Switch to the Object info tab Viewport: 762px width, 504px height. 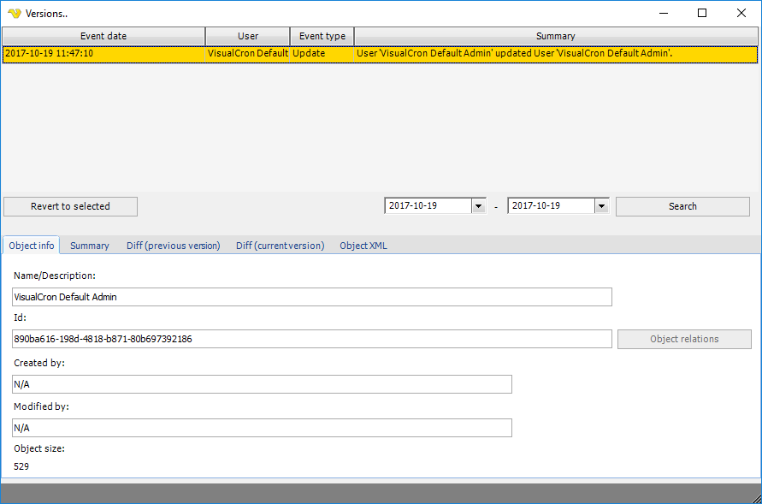32,246
